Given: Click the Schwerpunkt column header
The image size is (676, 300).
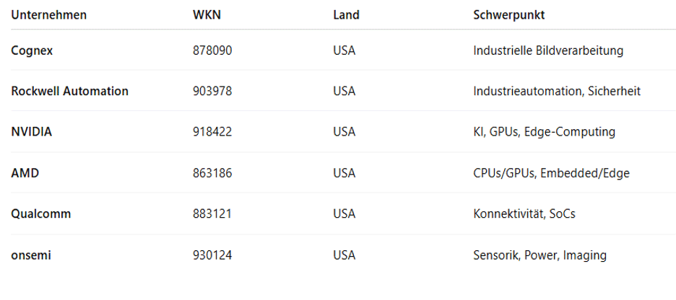Looking at the screenshot, I should pyautogui.click(x=509, y=14).
